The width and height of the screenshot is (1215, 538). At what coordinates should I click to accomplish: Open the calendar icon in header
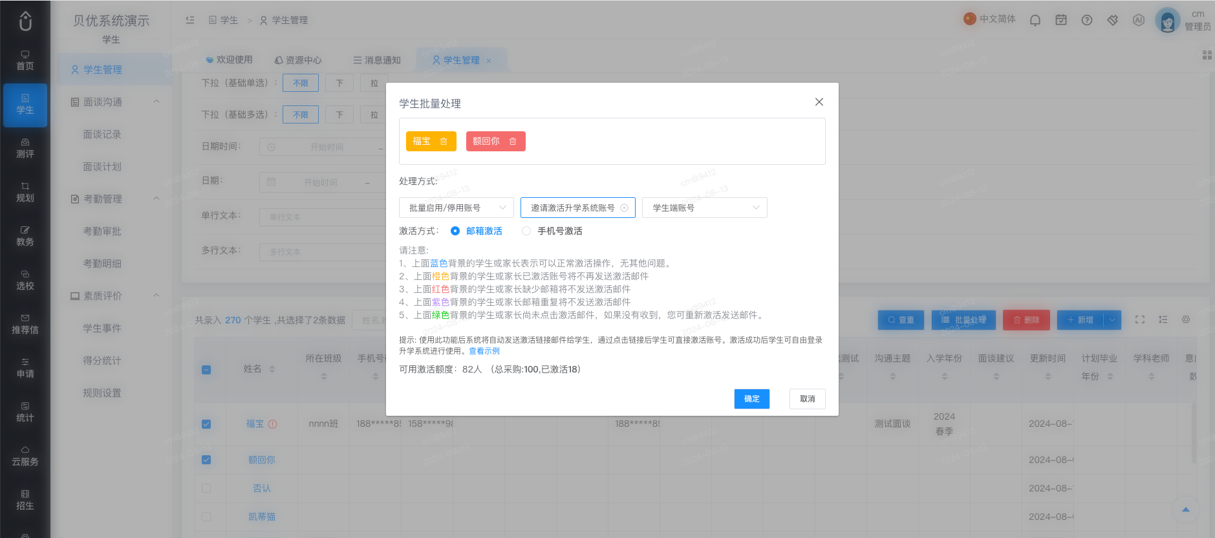[x=1061, y=20]
